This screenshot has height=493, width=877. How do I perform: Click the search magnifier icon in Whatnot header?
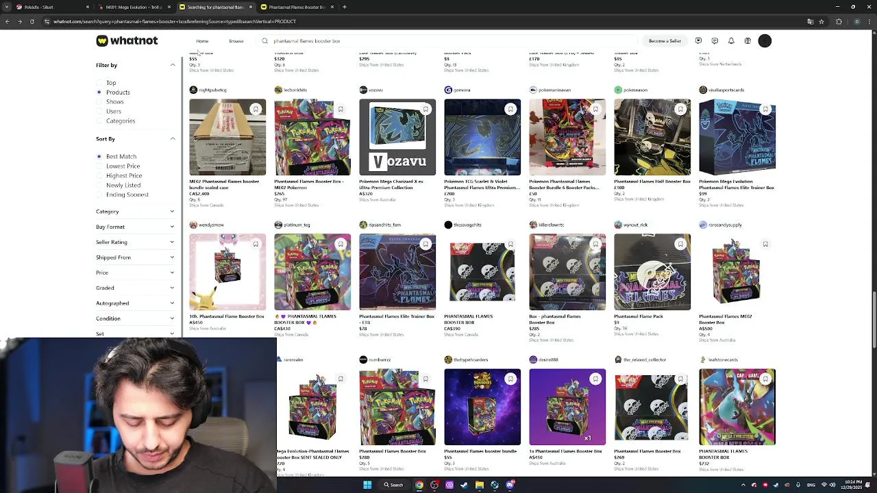tap(264, 41)
